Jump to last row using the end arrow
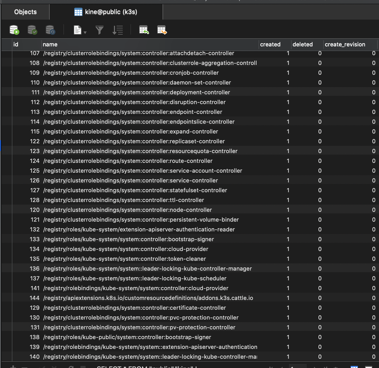 tap(326, 366)
